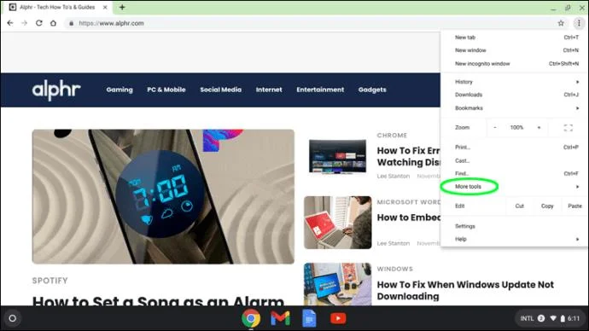Enter fullscreen mode via zoom row icon

pyautogui.click(x=568, y=128)
